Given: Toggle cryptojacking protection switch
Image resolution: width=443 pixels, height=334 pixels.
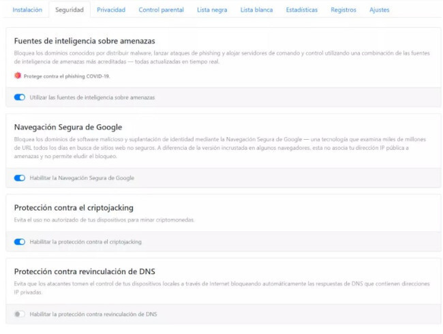Looking at the screenshot, I should coord(19,241).
